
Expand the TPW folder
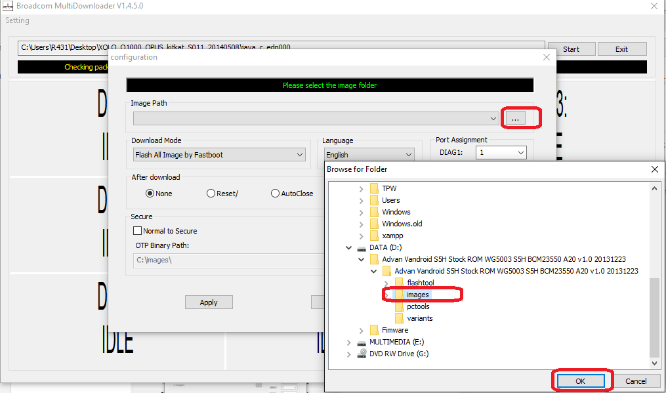(x=361, y=189)
